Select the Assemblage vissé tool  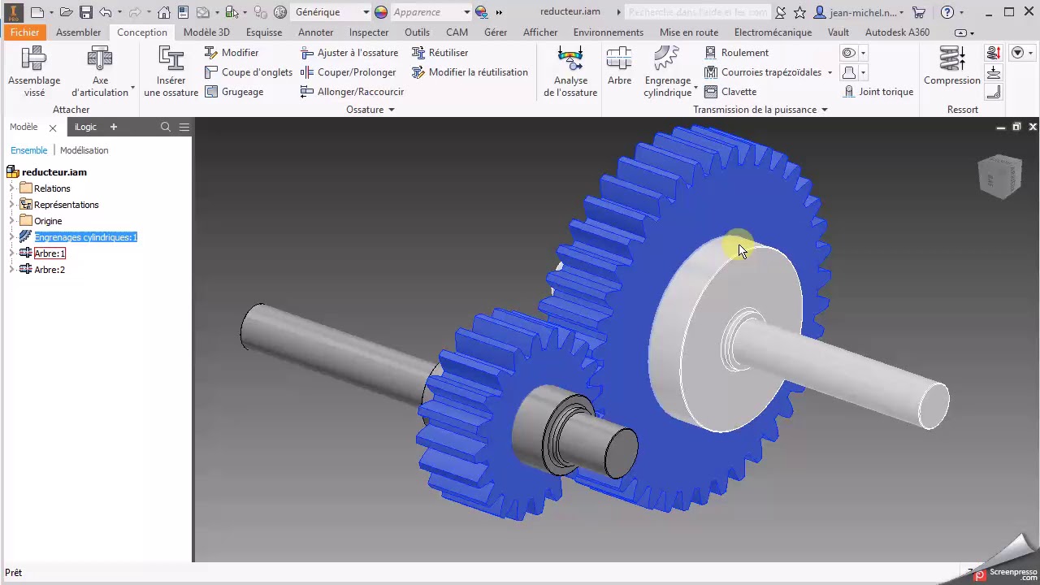34,71
